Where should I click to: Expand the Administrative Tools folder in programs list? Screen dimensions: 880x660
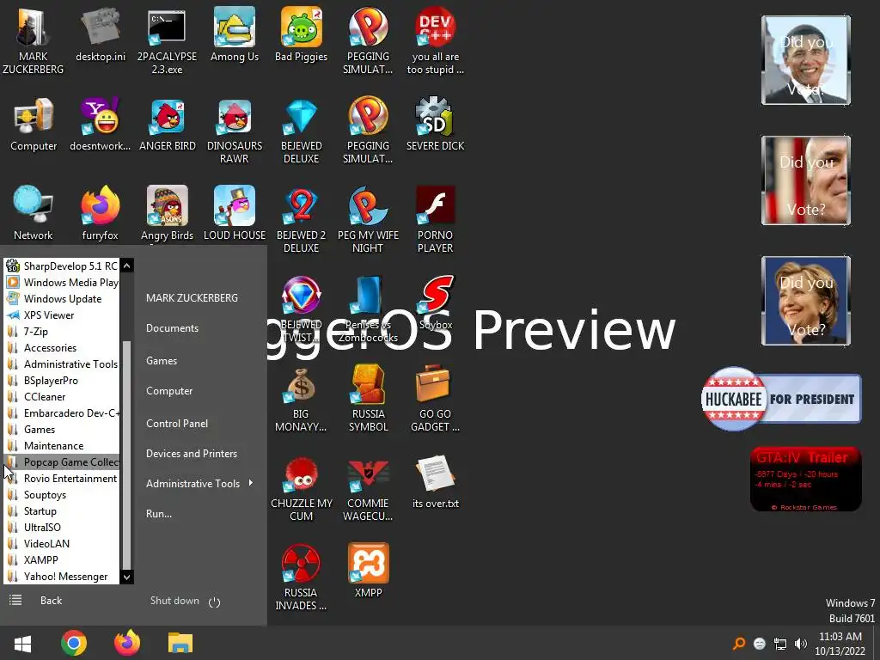pos(62,364)
